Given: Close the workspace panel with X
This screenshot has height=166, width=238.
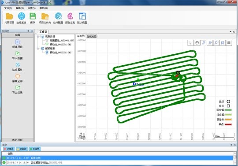Looking at the screenshot, I should [x=234, y=32].
